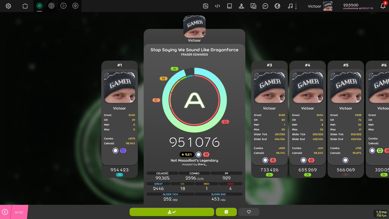Click score 733 426 on #3 card
389x219 pixels.
click(269, 170)
